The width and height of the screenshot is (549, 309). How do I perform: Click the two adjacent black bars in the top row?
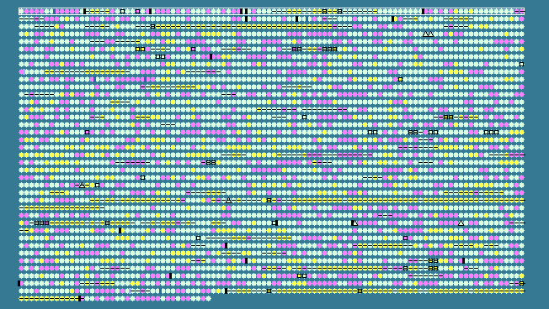243,12
